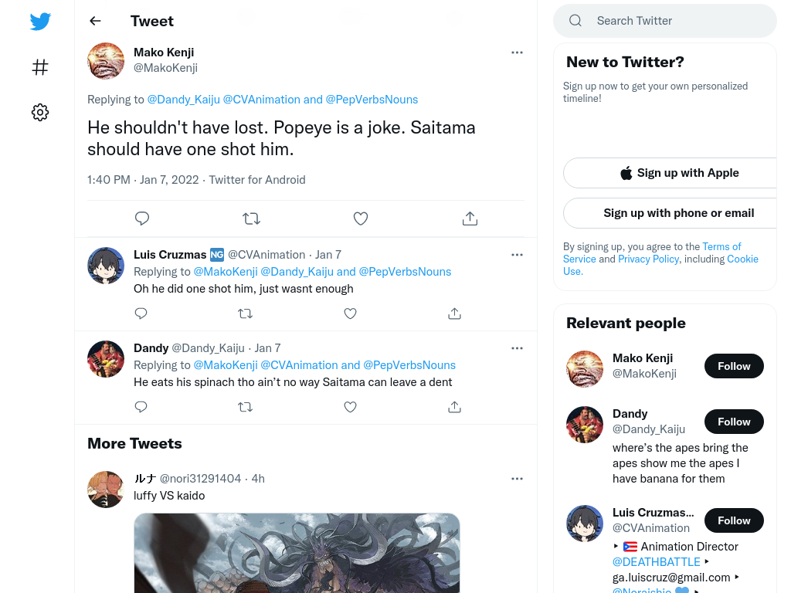
Task: Open the luffy VS kaido image
Action: [297, 553]
